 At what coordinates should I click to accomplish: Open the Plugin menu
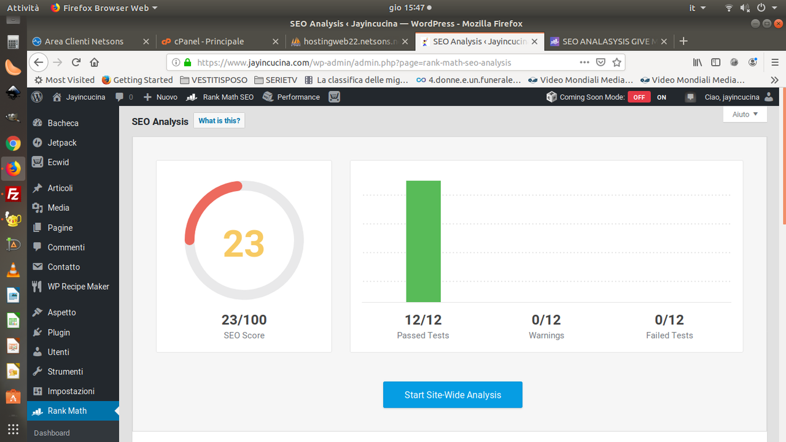click(x=59, y=332)
